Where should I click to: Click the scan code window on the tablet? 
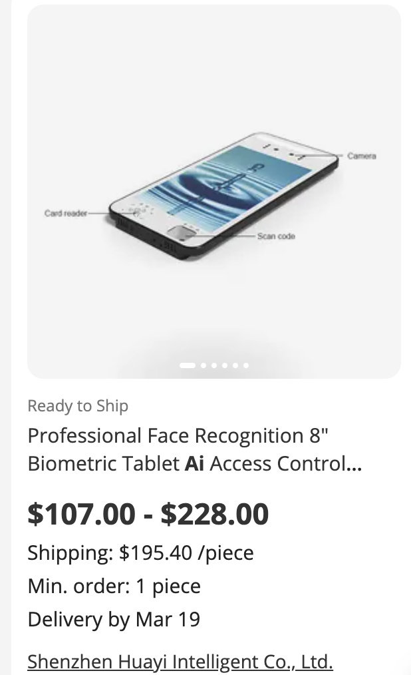[181, 232]
